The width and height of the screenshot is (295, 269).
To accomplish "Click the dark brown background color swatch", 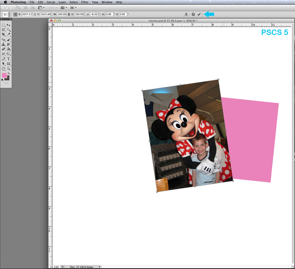I will click(8, 79).
